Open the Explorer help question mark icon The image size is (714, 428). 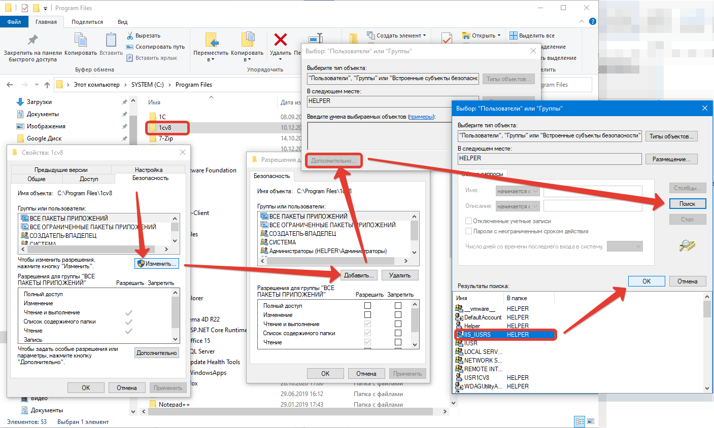(592, 21)
